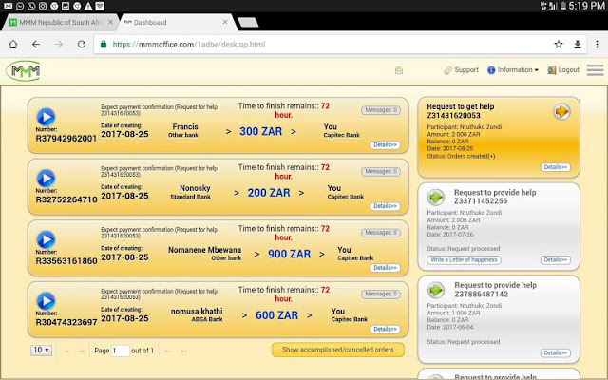
Task: Go to the previous page of orders
Action: tap(81, 351)
